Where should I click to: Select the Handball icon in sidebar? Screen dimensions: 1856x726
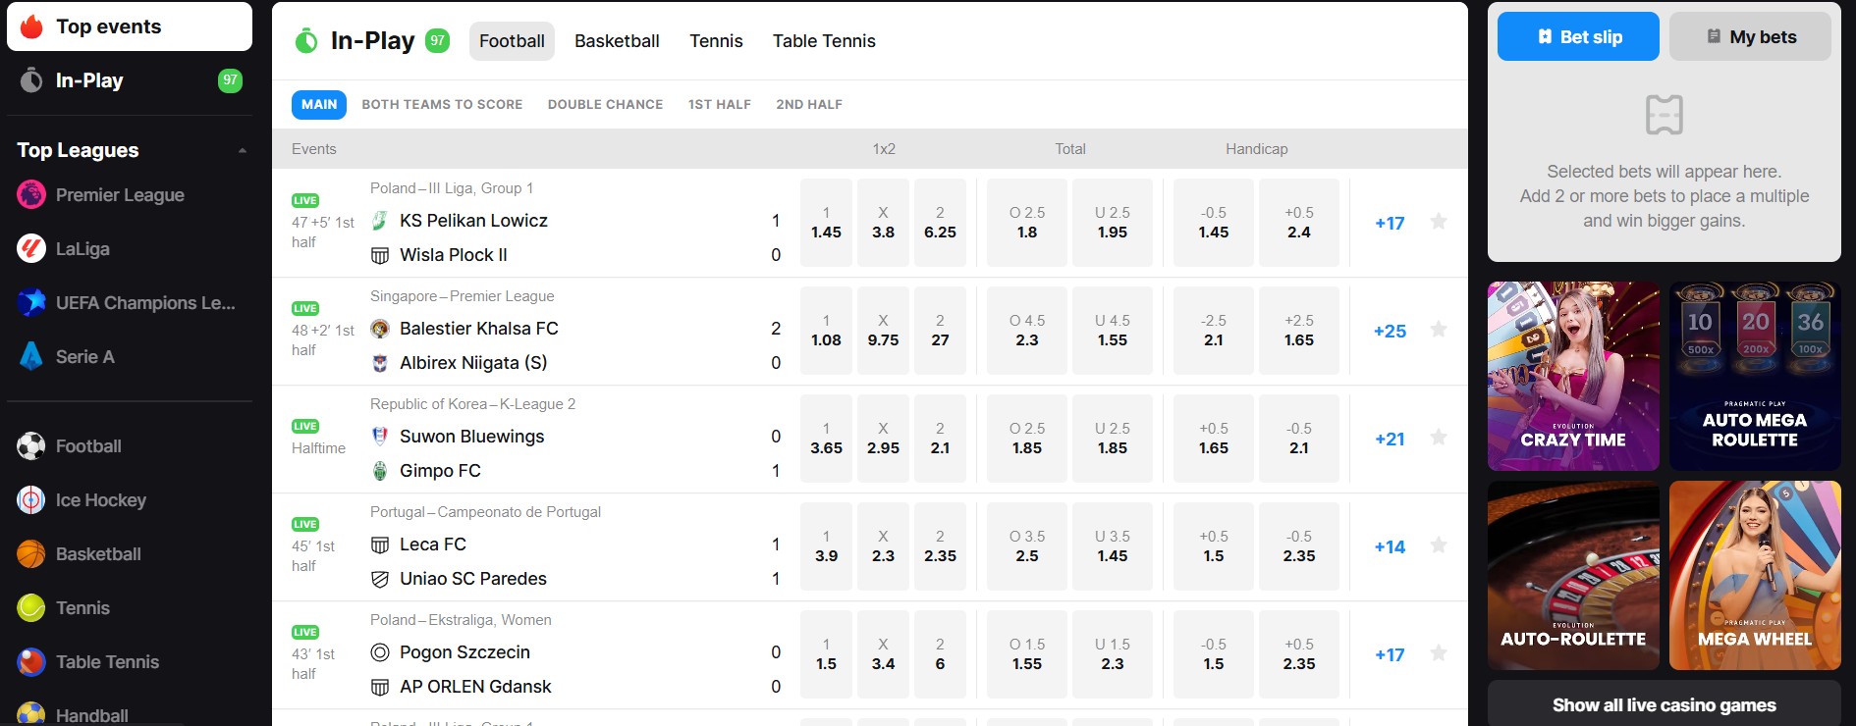point(31,714)
